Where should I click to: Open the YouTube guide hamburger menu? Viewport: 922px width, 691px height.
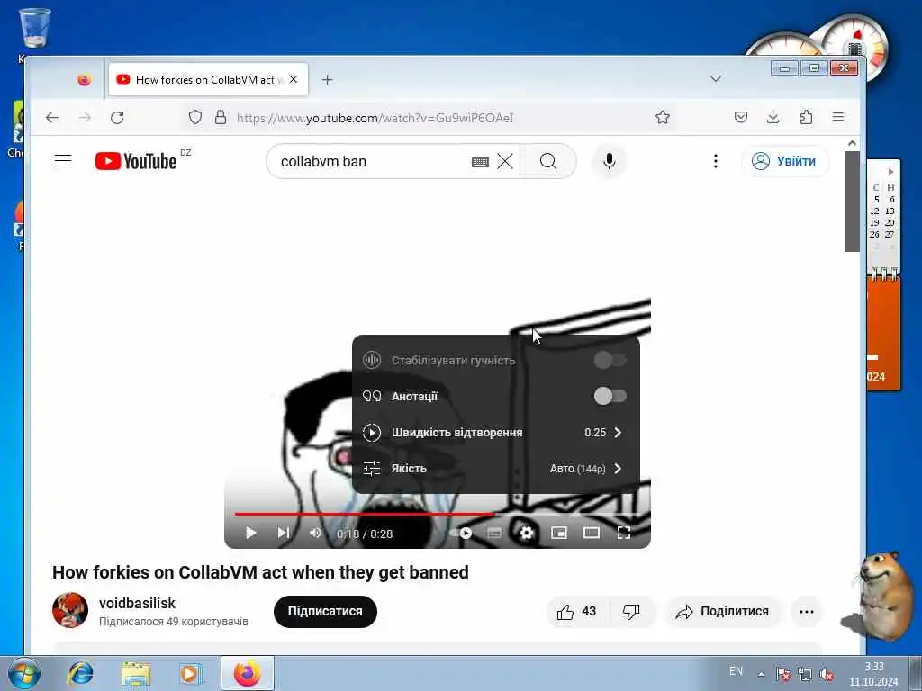coord(63,161)
